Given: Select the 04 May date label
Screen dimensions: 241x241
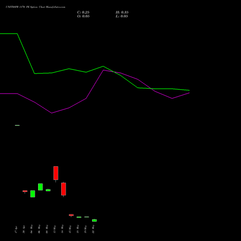Looking at the screenshot, I should pos(31,229).
